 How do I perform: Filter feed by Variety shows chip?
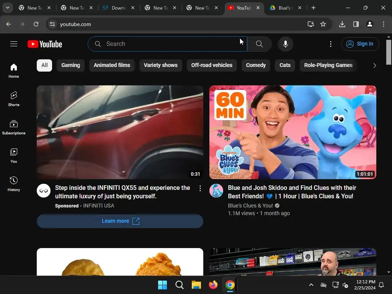coord(160,65)
